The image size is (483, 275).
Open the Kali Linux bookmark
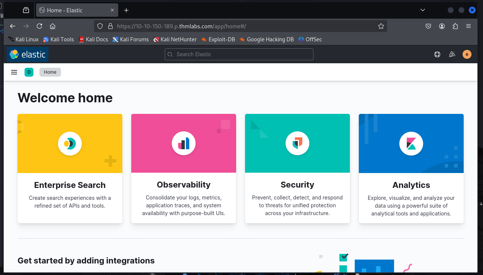(x=23, y=39)
